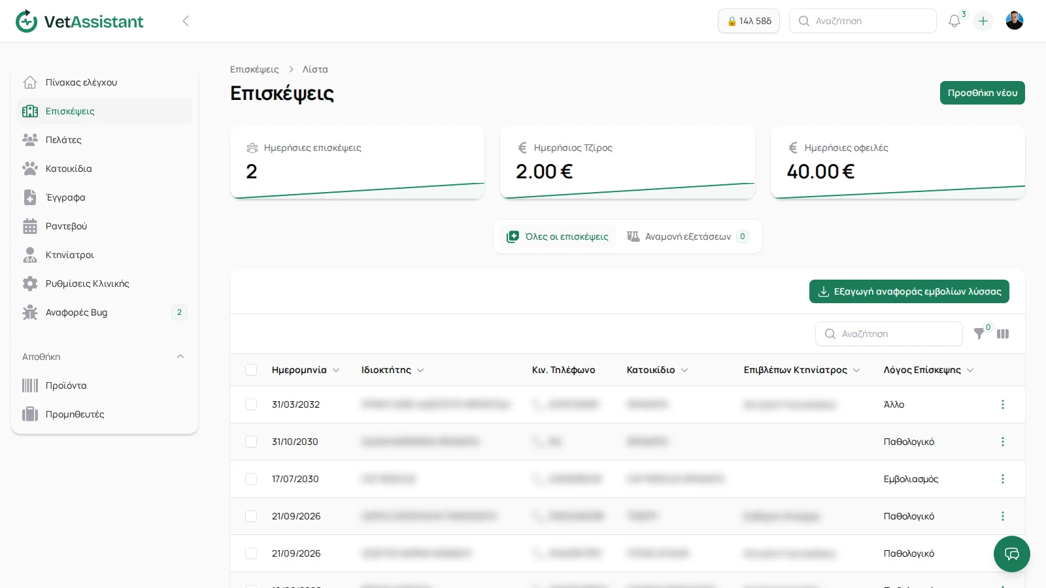Focus the header Αναζήτηση search field
The height and width of the screenshot is (588, 1046).
tap(863, 21)
